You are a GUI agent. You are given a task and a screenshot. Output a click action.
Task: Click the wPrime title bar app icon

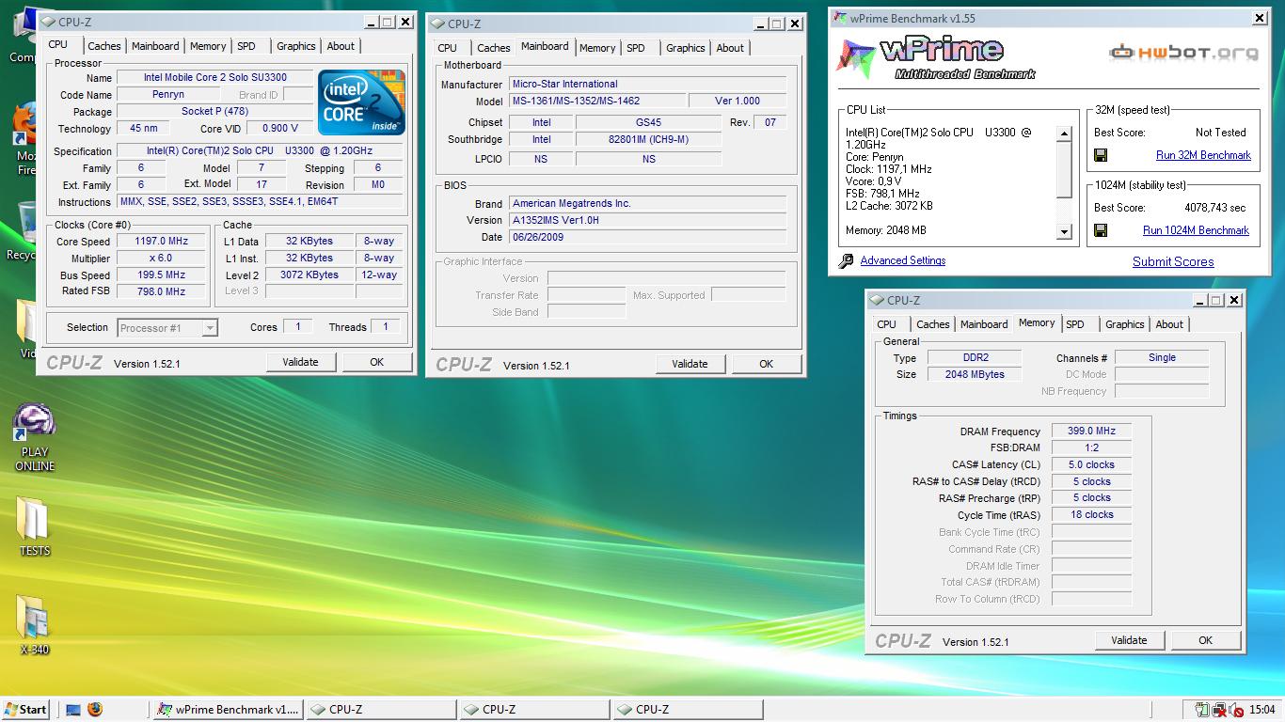click(840, 18)
